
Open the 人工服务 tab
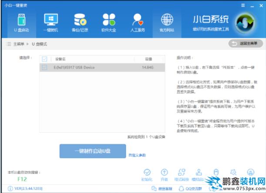pyautogui.click(x=138, y=23)
